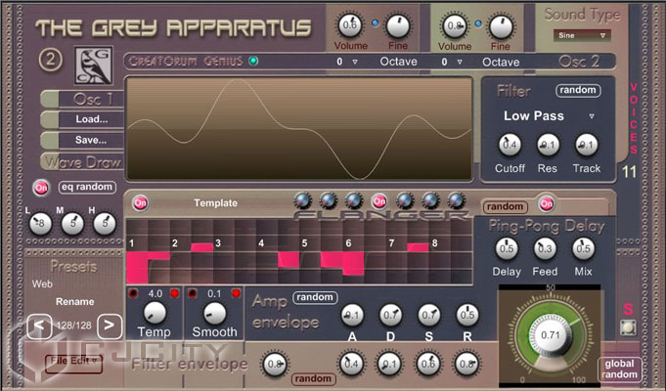Open the Sound Type Sine dropdown
The image size is (666, 391).
[x=582, y=35]
